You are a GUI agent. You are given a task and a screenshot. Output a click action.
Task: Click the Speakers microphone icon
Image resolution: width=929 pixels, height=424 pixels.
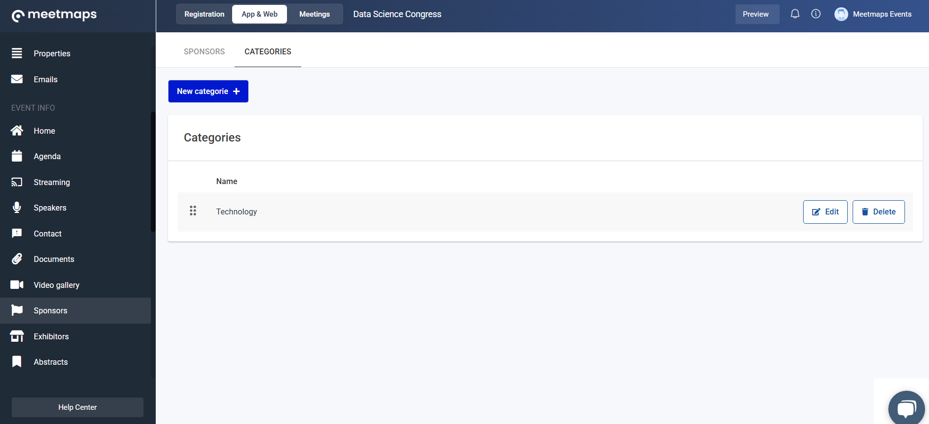(17, 208)
